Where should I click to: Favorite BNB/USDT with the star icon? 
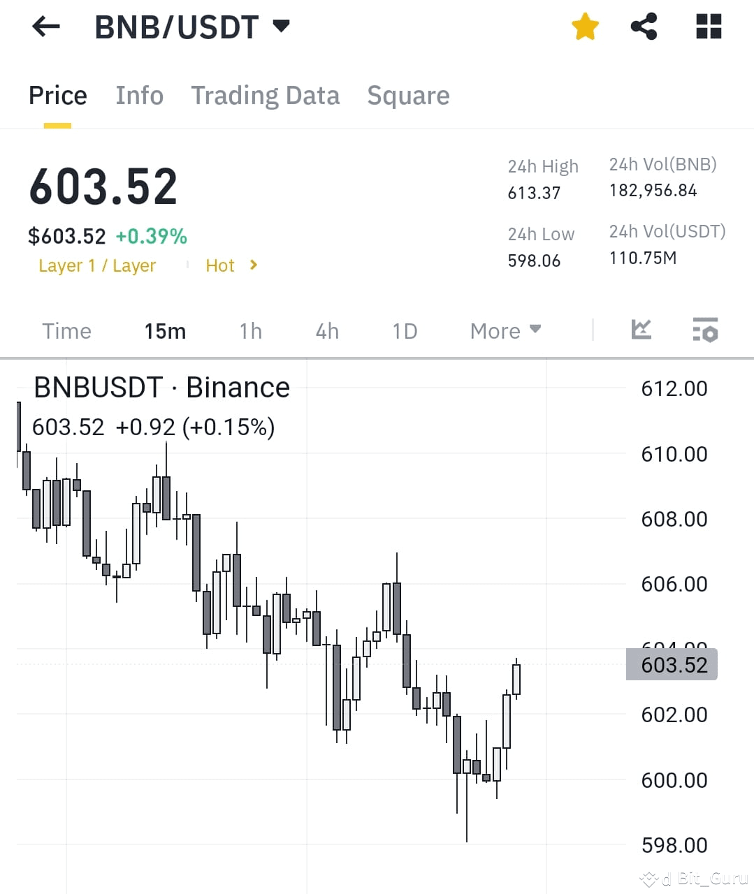click(x=585, y=27)
